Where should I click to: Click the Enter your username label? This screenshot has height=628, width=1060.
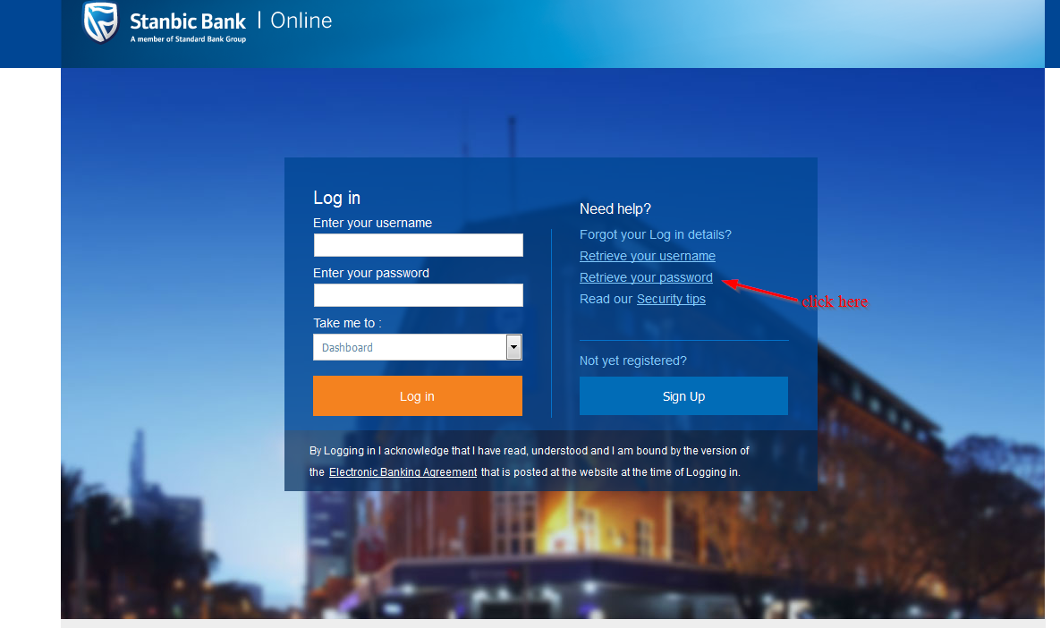[372, 223]
